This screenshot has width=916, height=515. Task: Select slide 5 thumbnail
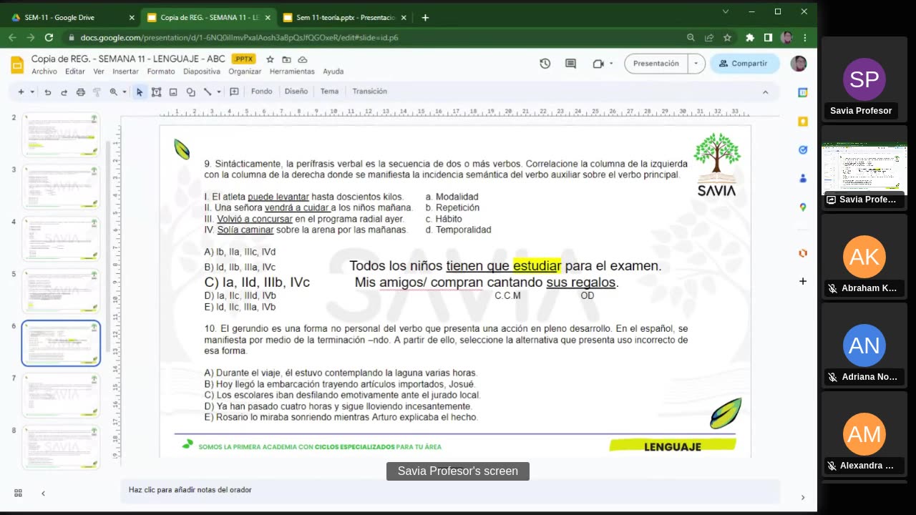point(61,291)
